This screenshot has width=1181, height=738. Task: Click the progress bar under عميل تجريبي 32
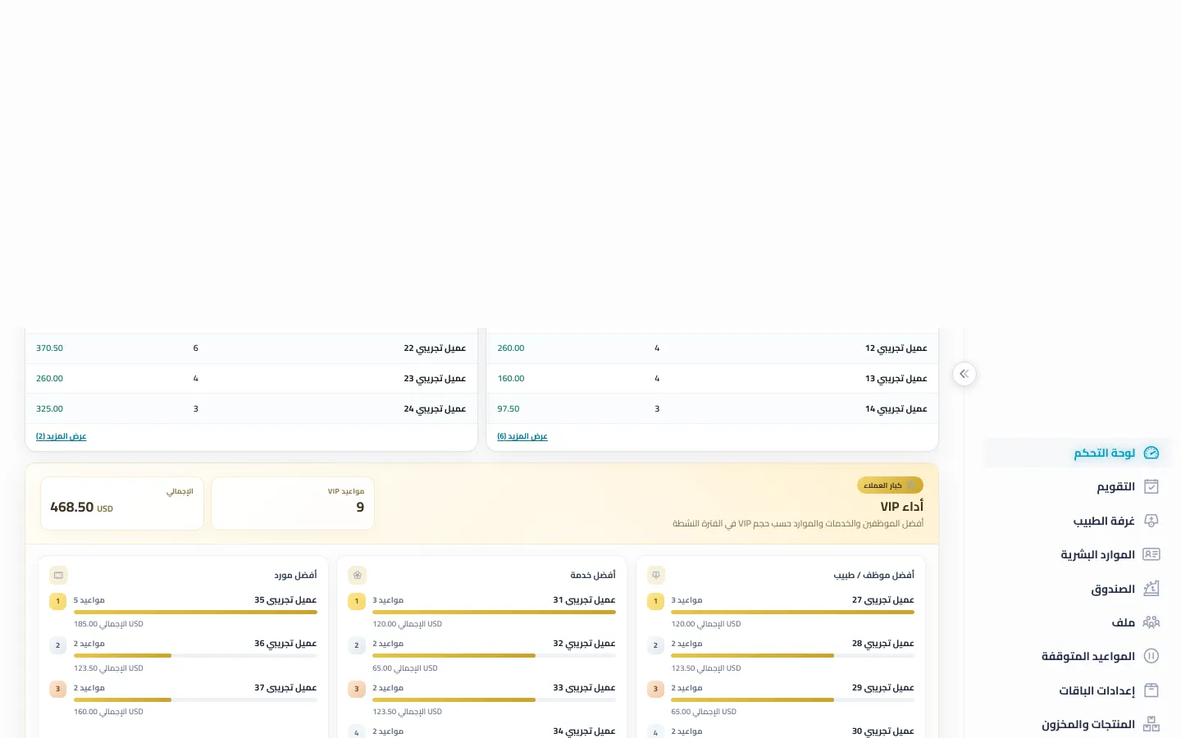(x=495, y=656)
